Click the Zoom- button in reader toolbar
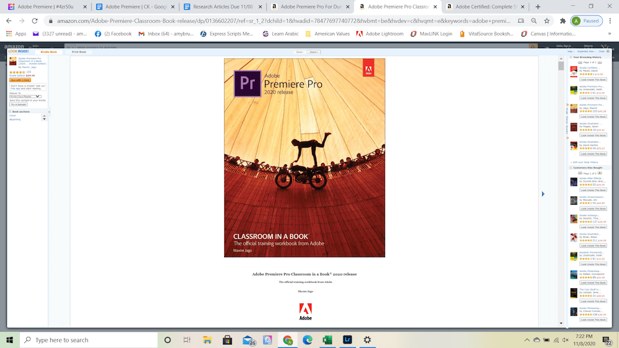619x348 pixels. click(299, 52)
